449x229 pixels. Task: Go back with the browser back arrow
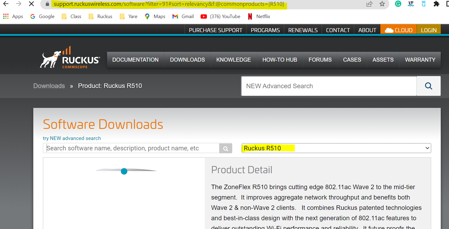[x=6, y=4]
